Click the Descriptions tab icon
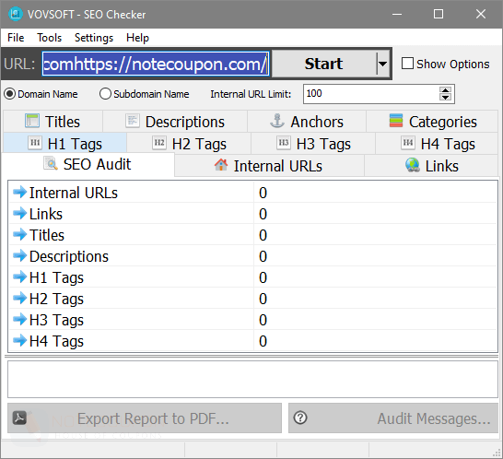 (133, 121)
